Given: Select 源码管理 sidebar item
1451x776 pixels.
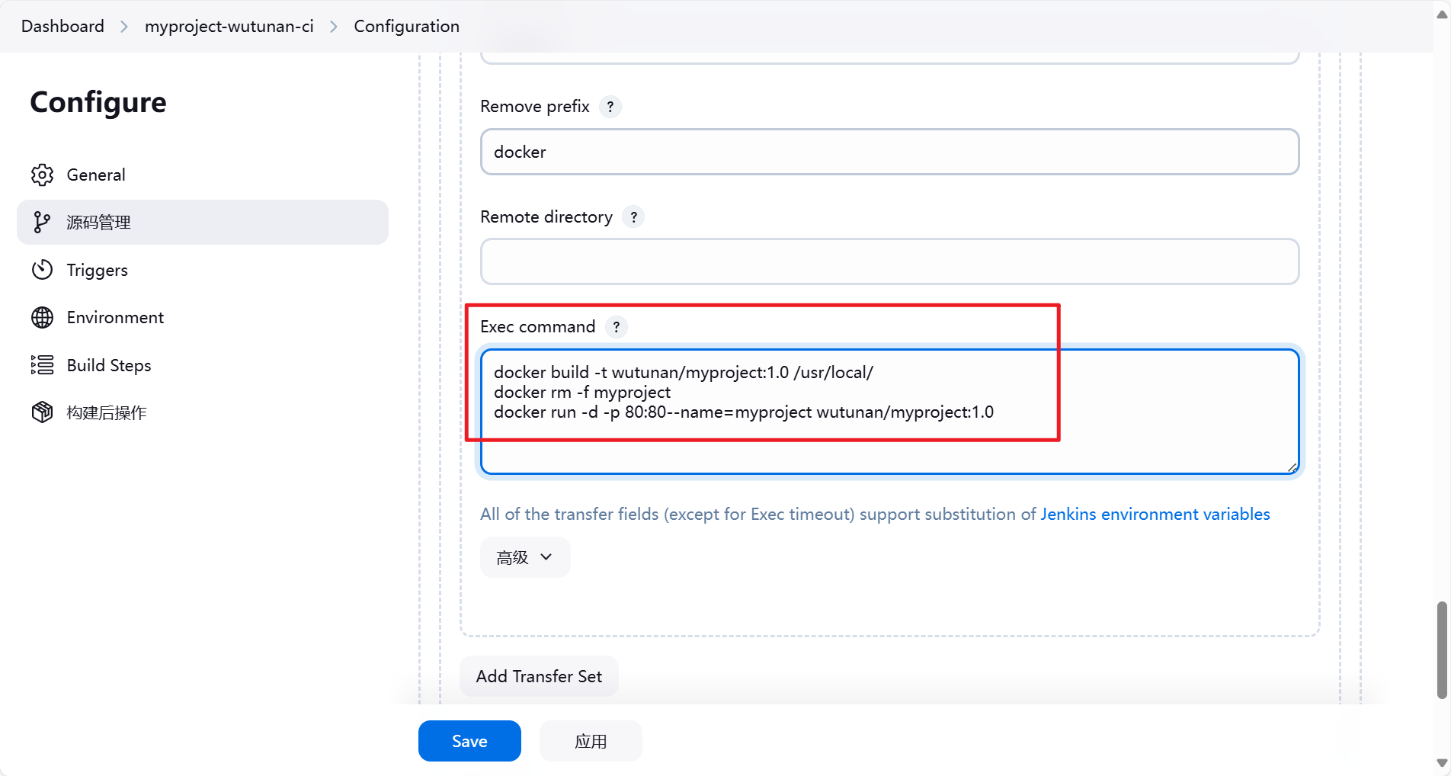Looking at the screenshot, I should [203, 222].
